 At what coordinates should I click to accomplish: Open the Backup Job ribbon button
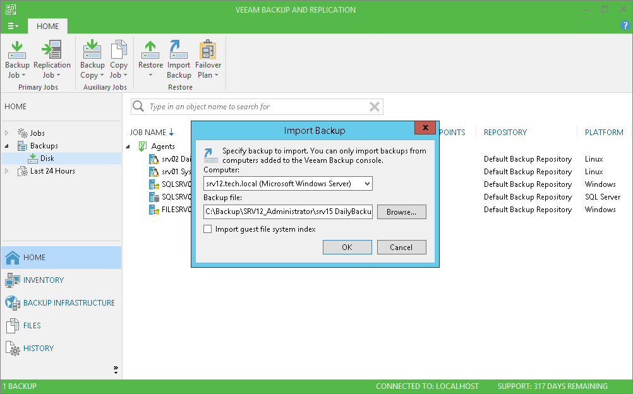click(17, 59)
